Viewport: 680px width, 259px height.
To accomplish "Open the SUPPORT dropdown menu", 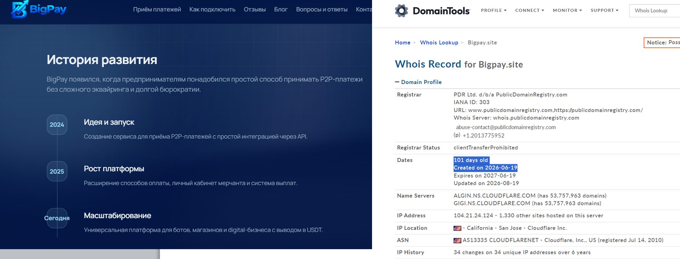I will (604, 10).
